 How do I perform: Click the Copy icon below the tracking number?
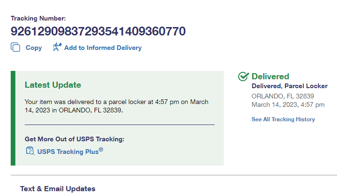click(15, 48)
